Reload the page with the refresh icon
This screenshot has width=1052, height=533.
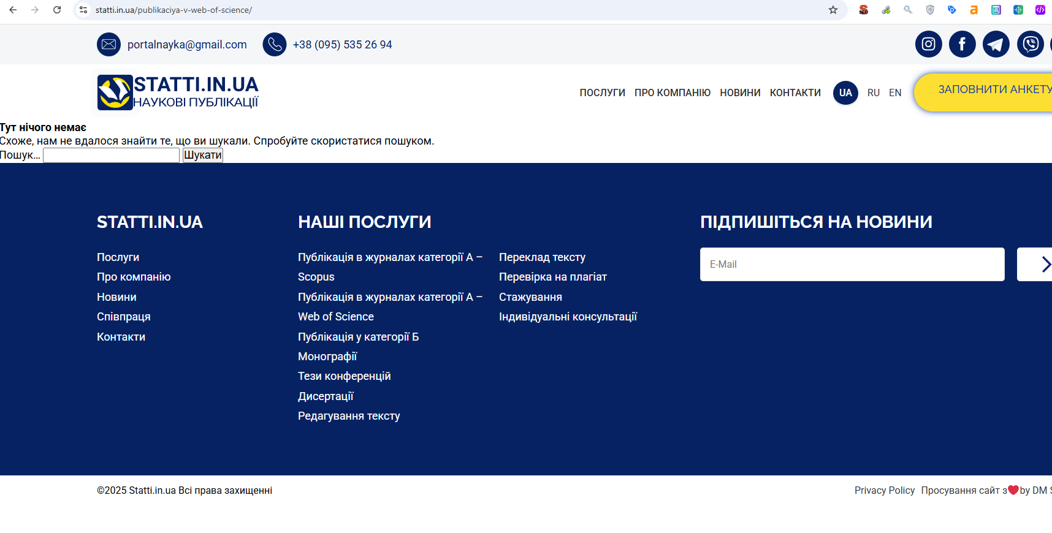coord(57,10)
